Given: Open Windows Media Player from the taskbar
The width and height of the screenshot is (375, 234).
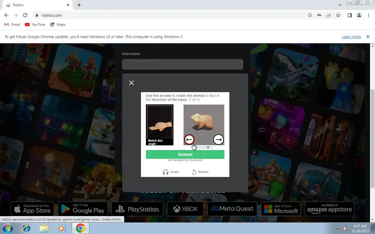Looking at the screenshot, I should 62,228.
